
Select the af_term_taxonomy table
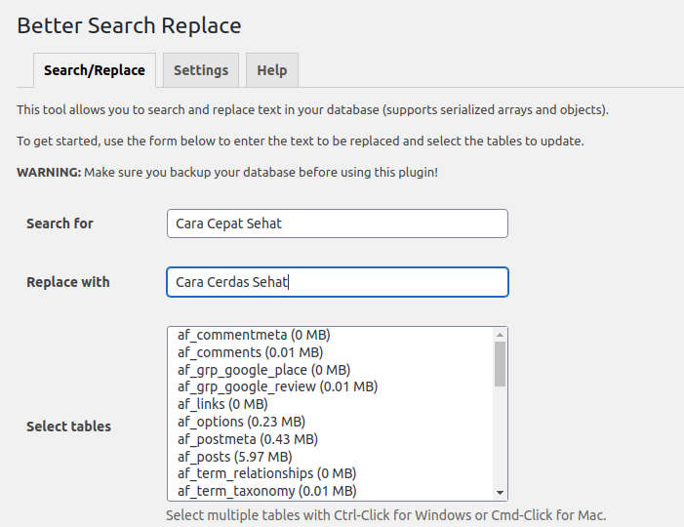click(x=266, y=491)
